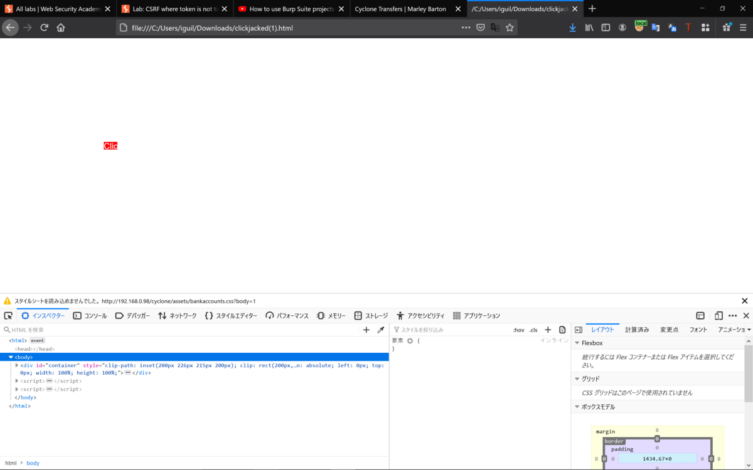
Task: Activate the element picker tool
Action: coord(8,316)
